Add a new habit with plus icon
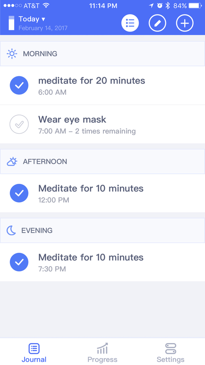The width and height of the screenshot is (205, 365). coord(185,23)
